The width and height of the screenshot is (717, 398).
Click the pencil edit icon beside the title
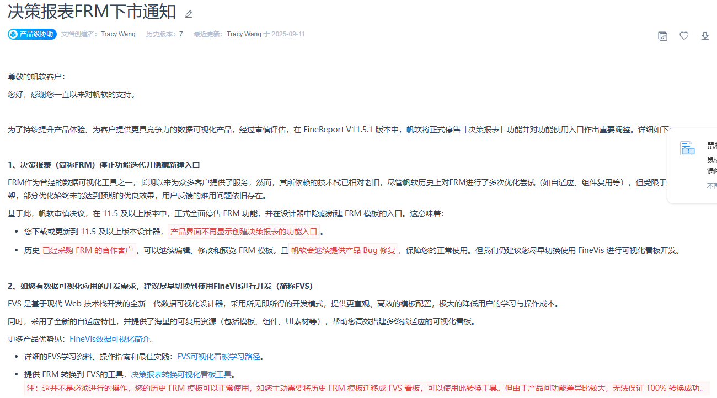click(189, 14)
